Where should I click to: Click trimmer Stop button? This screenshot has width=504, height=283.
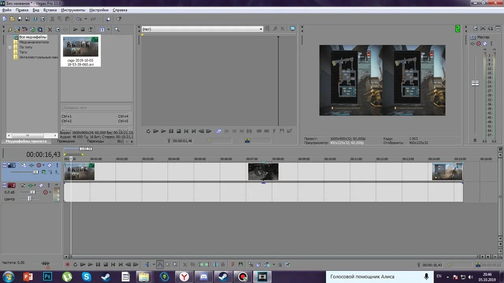178,131
